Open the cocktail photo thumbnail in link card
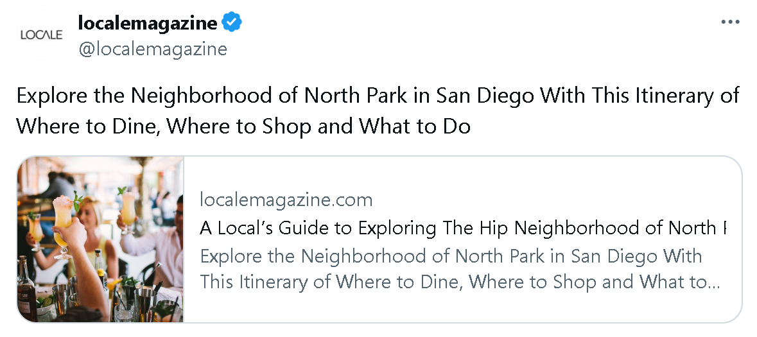 coord(101,239)
